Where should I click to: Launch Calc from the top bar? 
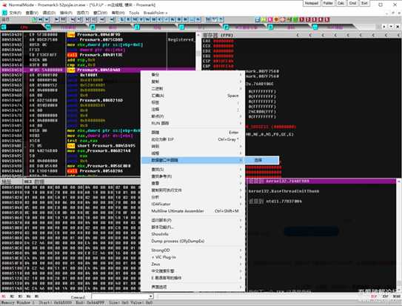(x=341, y=3)
